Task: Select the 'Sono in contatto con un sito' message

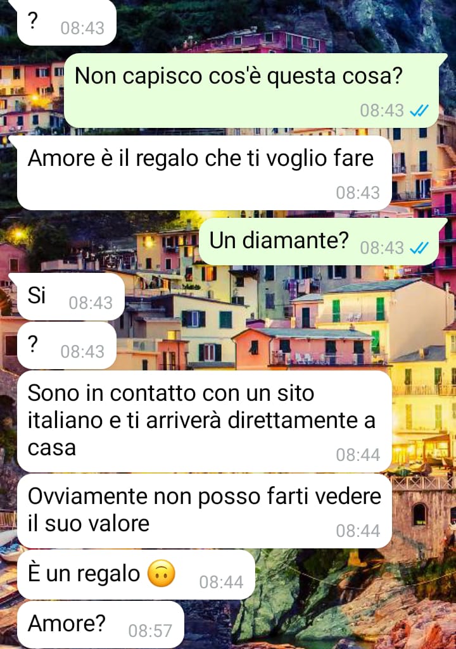Action: coord(205,421)
